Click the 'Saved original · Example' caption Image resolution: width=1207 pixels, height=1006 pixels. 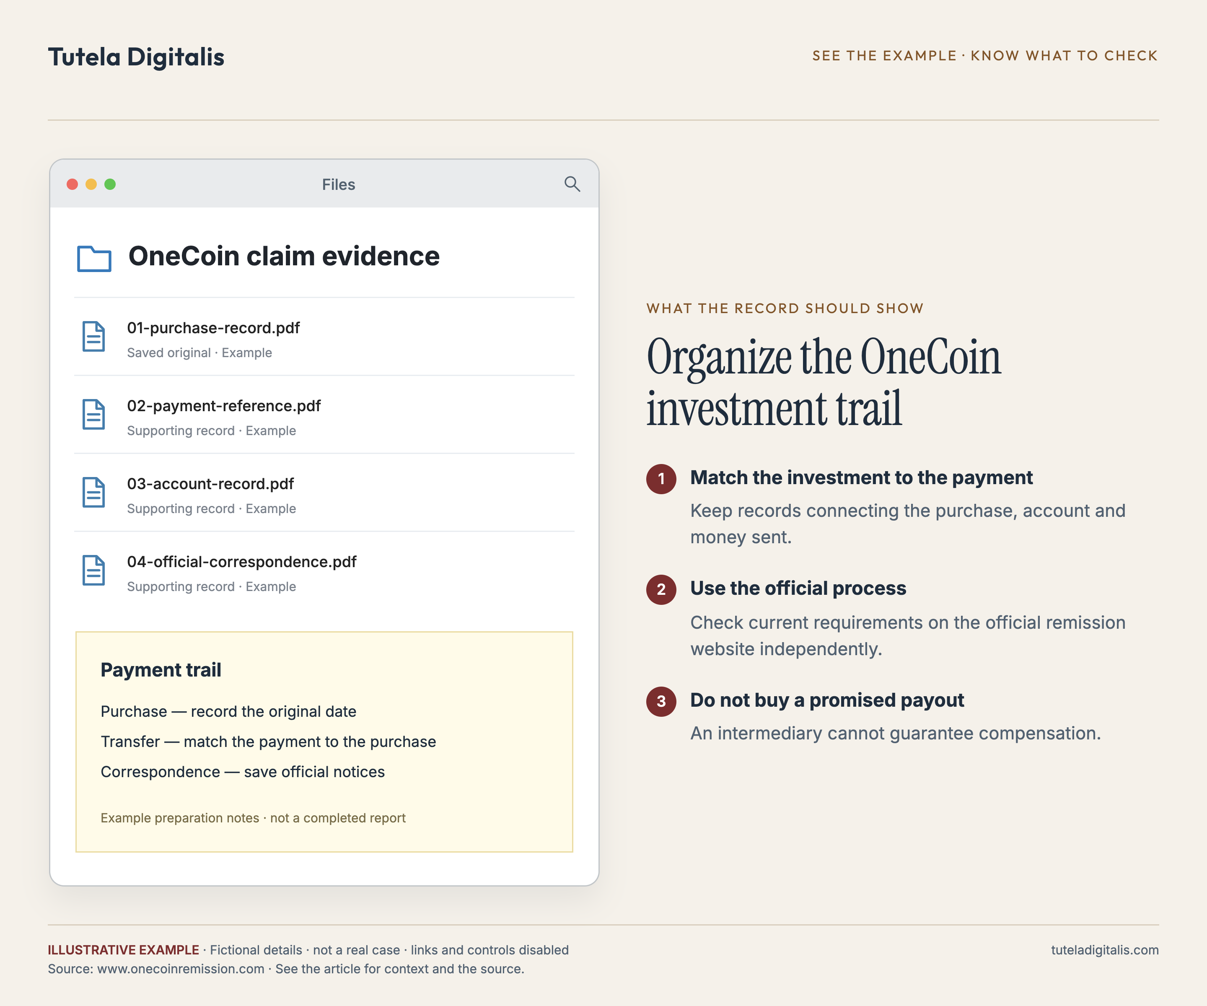tap(199, 353)
